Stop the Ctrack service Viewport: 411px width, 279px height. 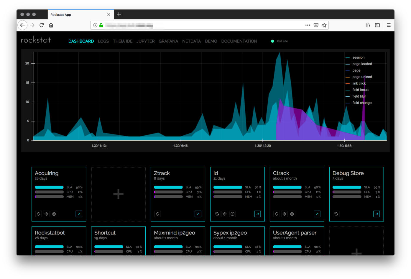point(292,214)
